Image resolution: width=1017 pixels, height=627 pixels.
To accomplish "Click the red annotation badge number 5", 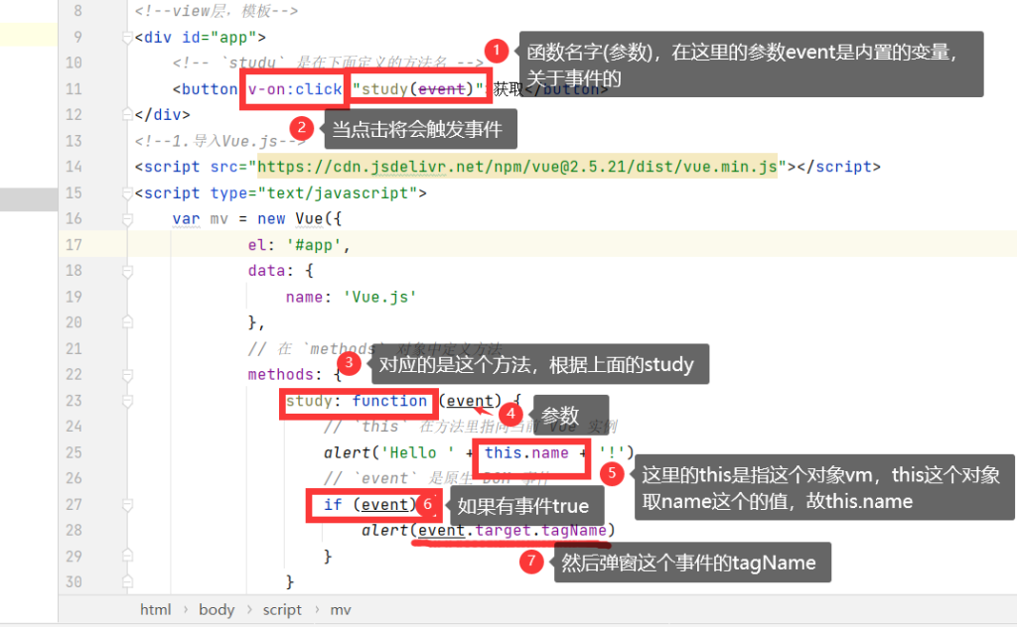I will [x=613, y=474].
